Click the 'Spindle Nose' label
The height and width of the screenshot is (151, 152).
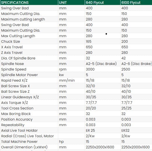(13, 64)
